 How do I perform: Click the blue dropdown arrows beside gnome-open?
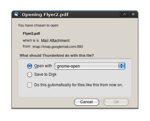click(x=122, y=66)
